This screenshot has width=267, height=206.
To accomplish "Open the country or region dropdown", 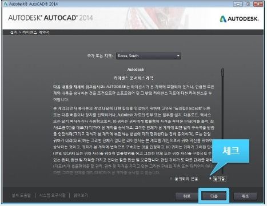I will tap(149, 56).
